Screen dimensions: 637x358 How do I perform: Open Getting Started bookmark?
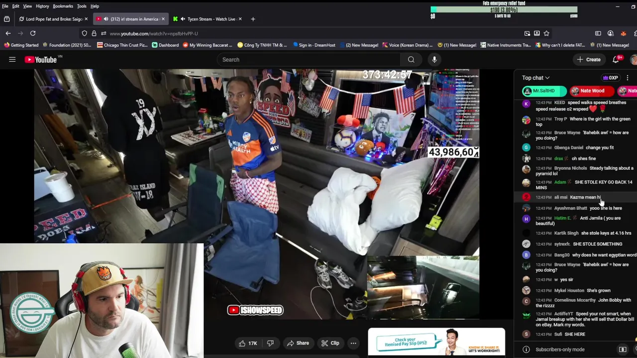(21, 45)
